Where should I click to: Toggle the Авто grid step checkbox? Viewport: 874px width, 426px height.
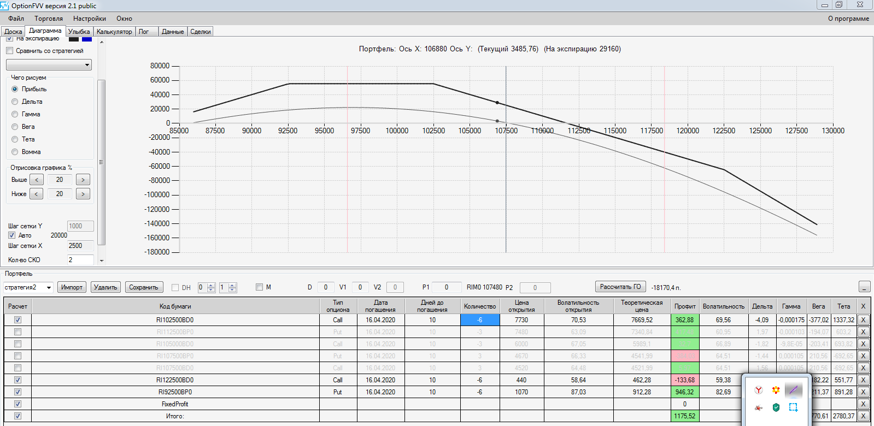[11, 235]
